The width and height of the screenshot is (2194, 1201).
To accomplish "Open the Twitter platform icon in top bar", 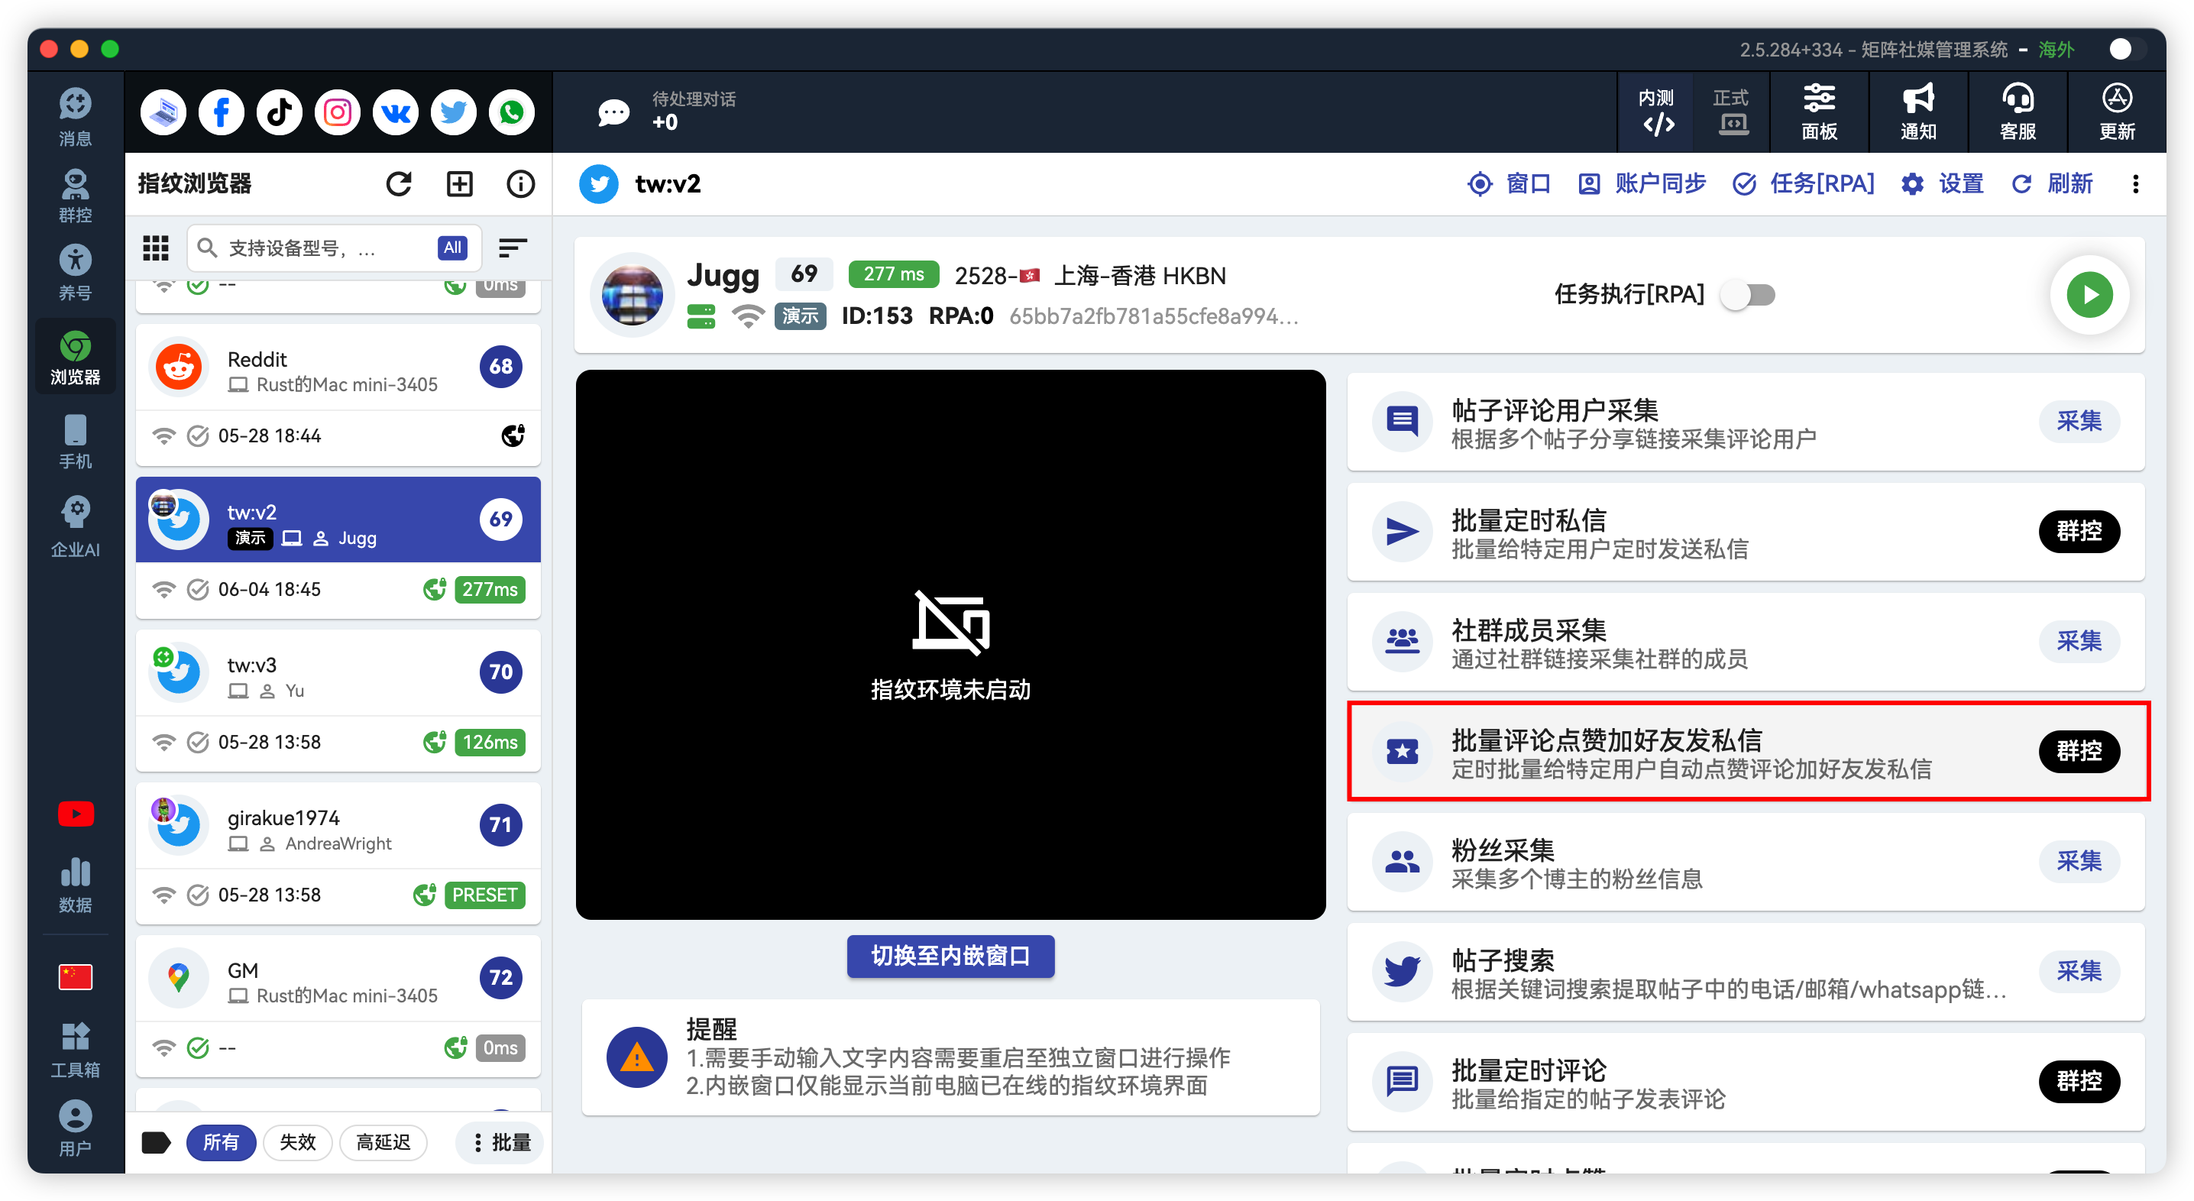I will coord(453,112).
